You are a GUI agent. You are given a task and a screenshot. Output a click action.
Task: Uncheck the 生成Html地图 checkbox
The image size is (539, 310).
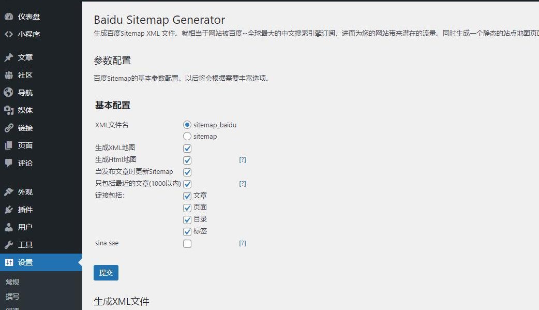click(187, 160)
